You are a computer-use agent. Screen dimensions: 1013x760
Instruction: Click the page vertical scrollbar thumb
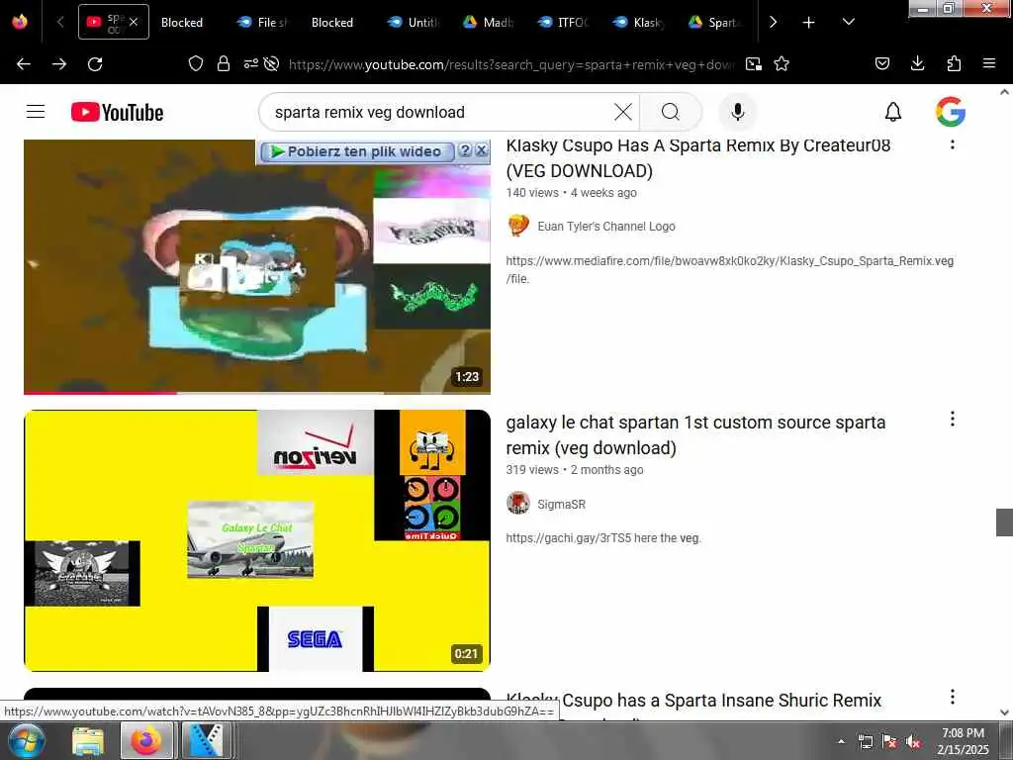tap(1004, 522)
